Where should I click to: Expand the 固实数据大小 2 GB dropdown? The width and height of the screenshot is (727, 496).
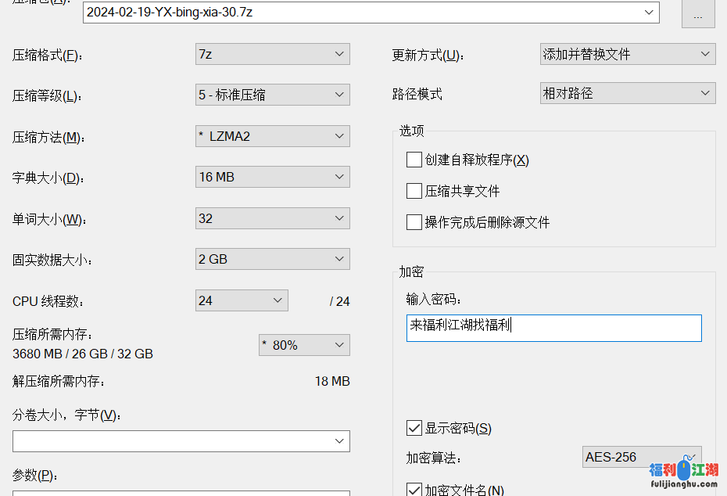[272, 259]
